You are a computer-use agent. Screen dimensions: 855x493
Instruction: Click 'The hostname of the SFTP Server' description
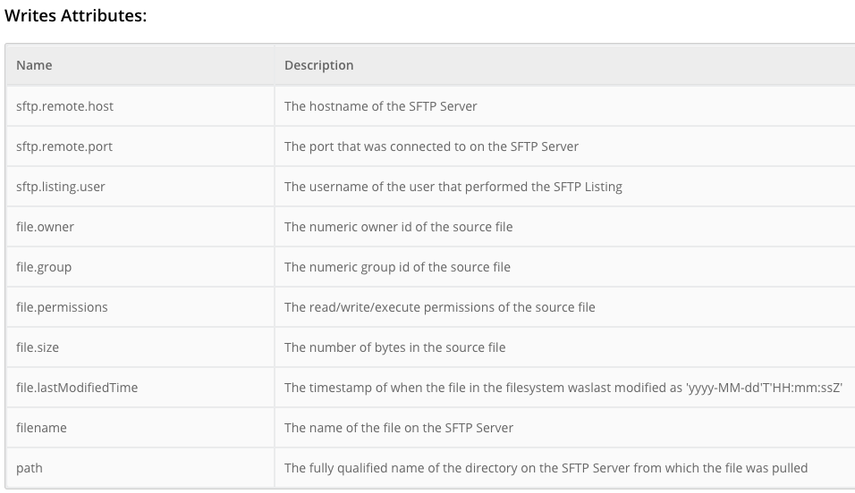380,106
